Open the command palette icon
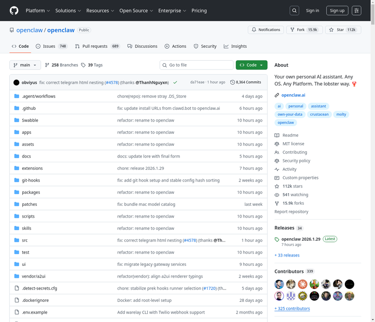Image resolution: width=375 pixels, height=322 pixels. point(356,10)
